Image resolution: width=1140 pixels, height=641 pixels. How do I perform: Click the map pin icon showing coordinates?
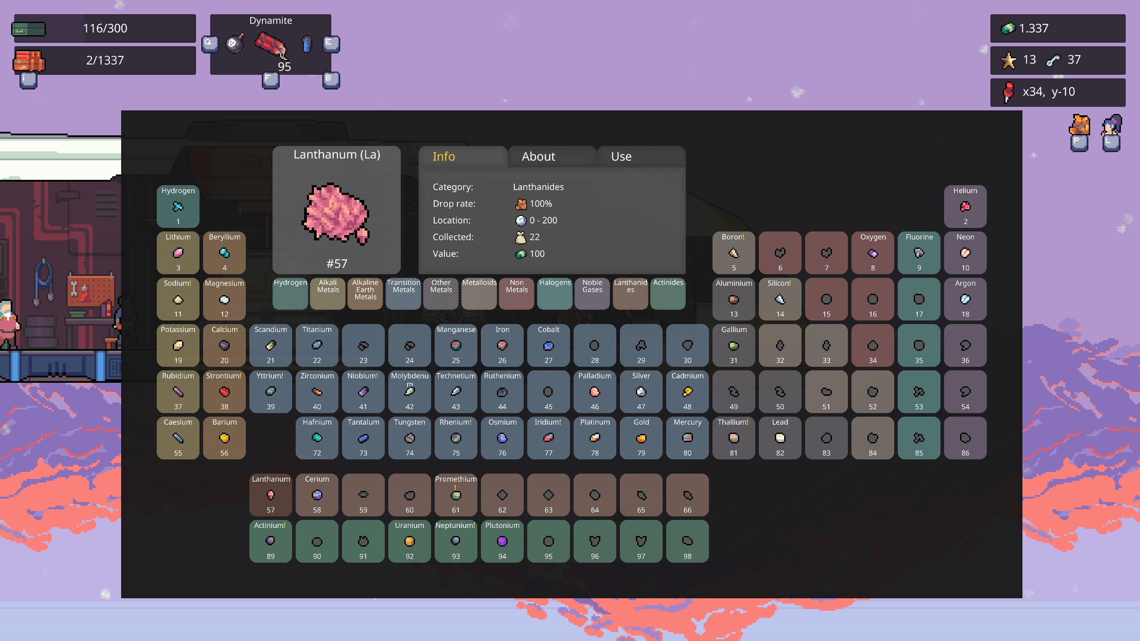point(1008,92)
